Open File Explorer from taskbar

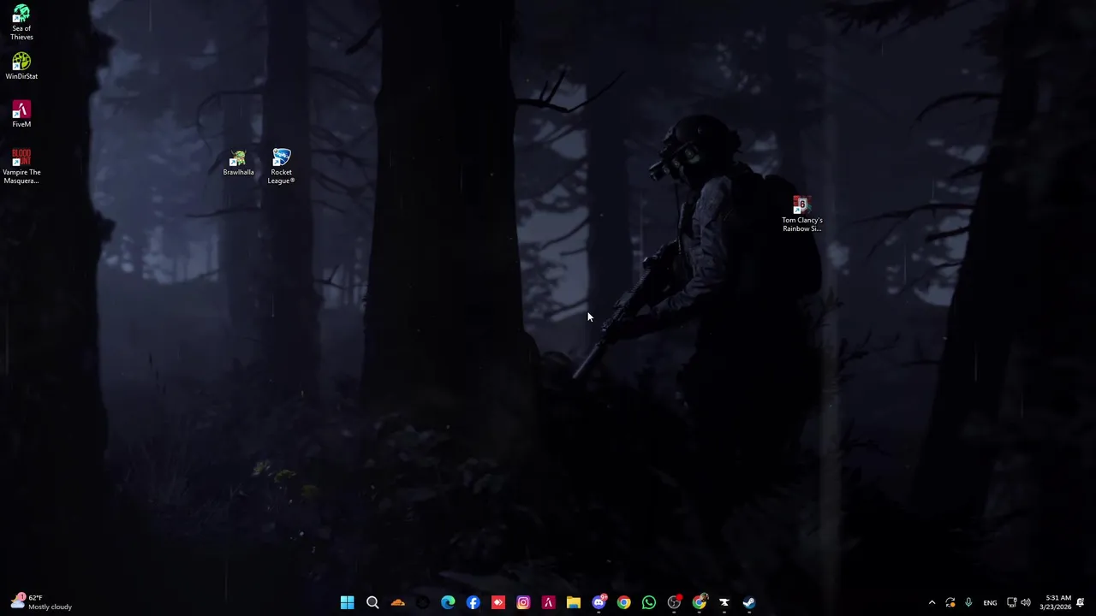pyautogui.click(x=573, y=602)
